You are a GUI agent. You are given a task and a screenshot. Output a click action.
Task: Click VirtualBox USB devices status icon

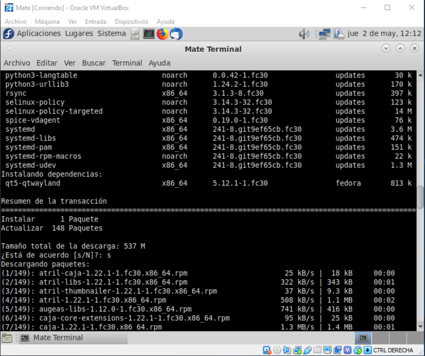pos(307,350)
